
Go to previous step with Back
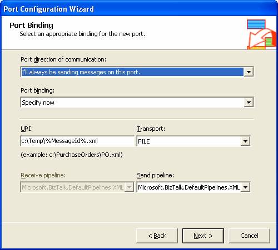pos(157,236)
